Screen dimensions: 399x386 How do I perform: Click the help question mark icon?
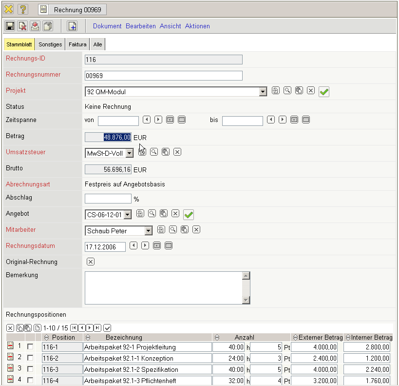pos(22,9)
